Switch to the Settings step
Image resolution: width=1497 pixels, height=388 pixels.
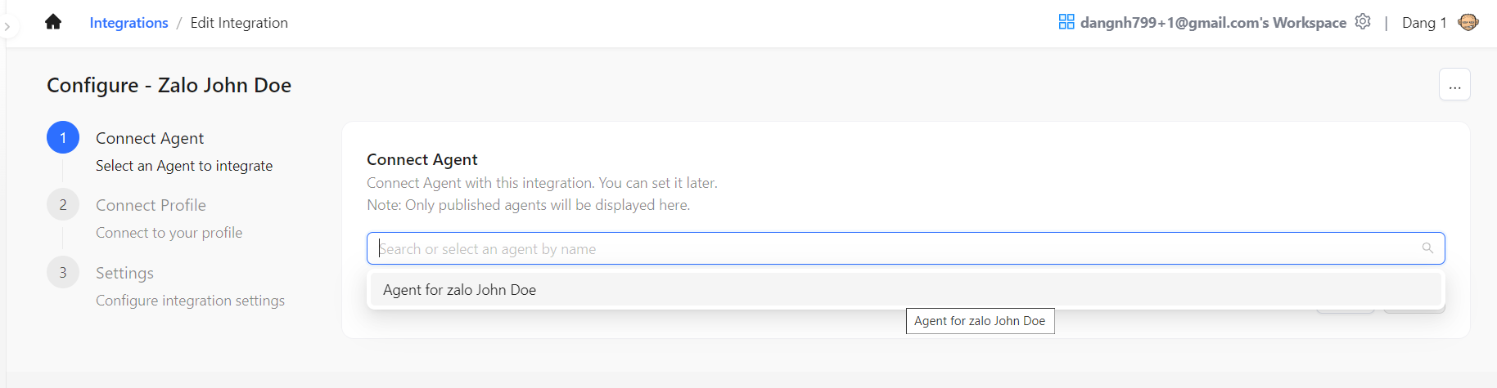pos(124,273)
